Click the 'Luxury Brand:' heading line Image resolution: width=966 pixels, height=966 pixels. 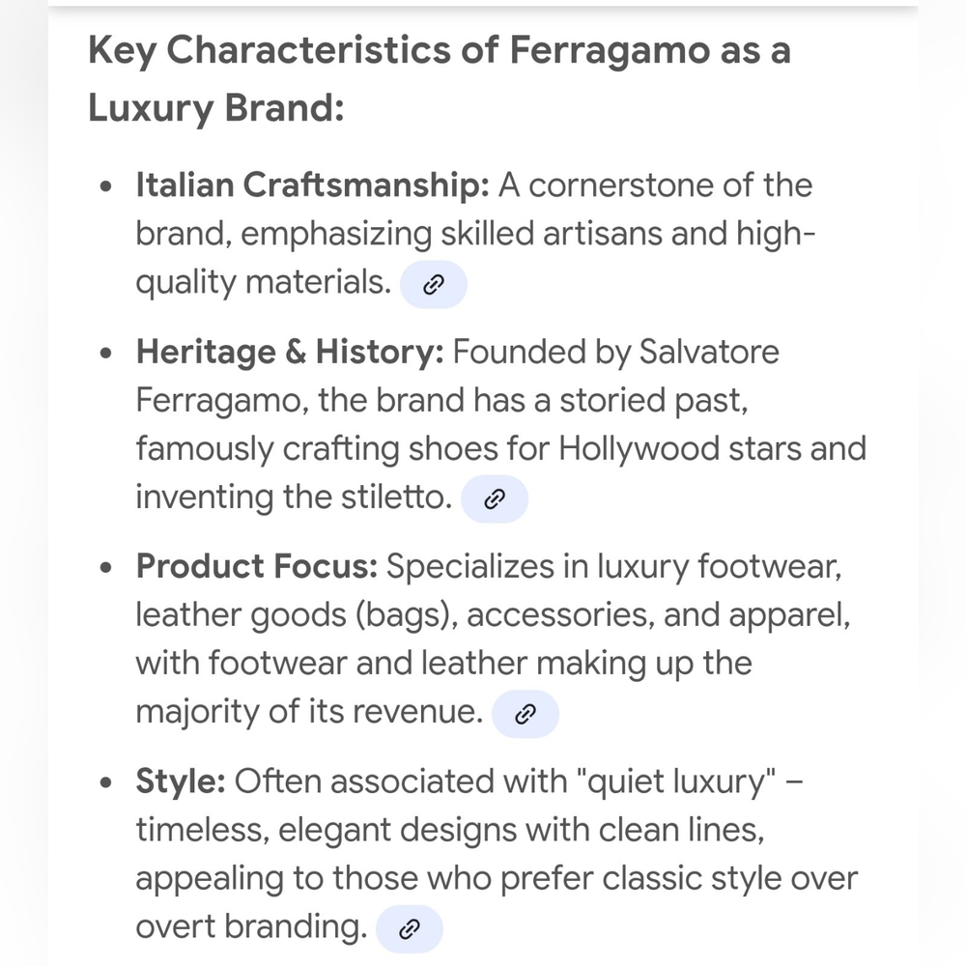pyautogui.click(x=215, y=108)
